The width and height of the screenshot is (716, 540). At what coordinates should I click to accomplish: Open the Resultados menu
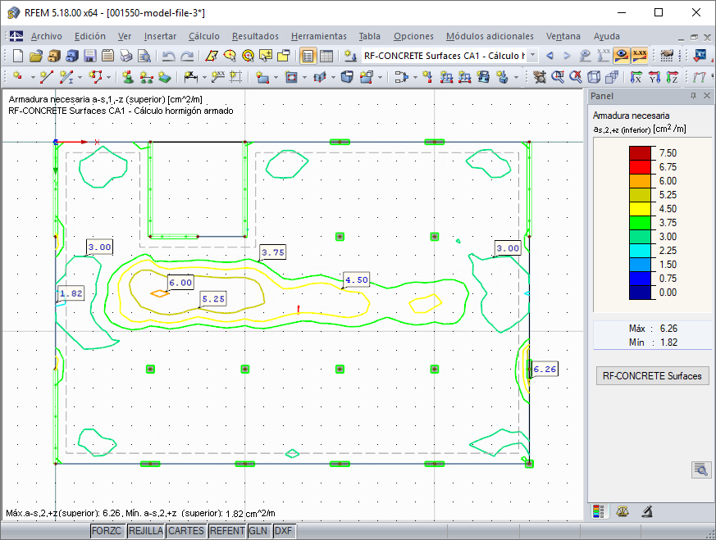pyautogui.click(x=255, y=36)
